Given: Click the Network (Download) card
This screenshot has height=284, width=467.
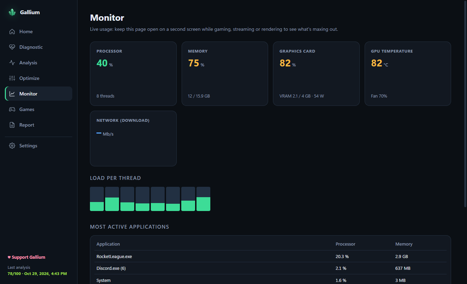Looking at the screenshot, I should click(x=133, y=138).
